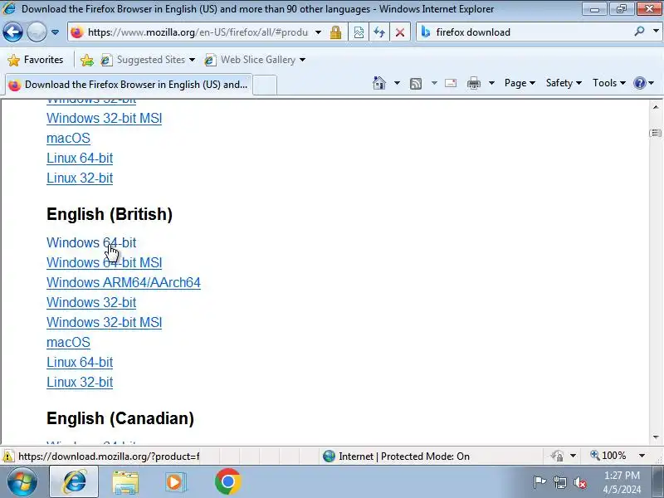This screenshot has height=498, width=664.
Task: Go to Home page icon
Action: point(379,83)
